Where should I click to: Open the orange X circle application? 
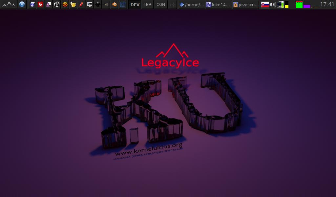pyautogui.click(x=65, y=4)
